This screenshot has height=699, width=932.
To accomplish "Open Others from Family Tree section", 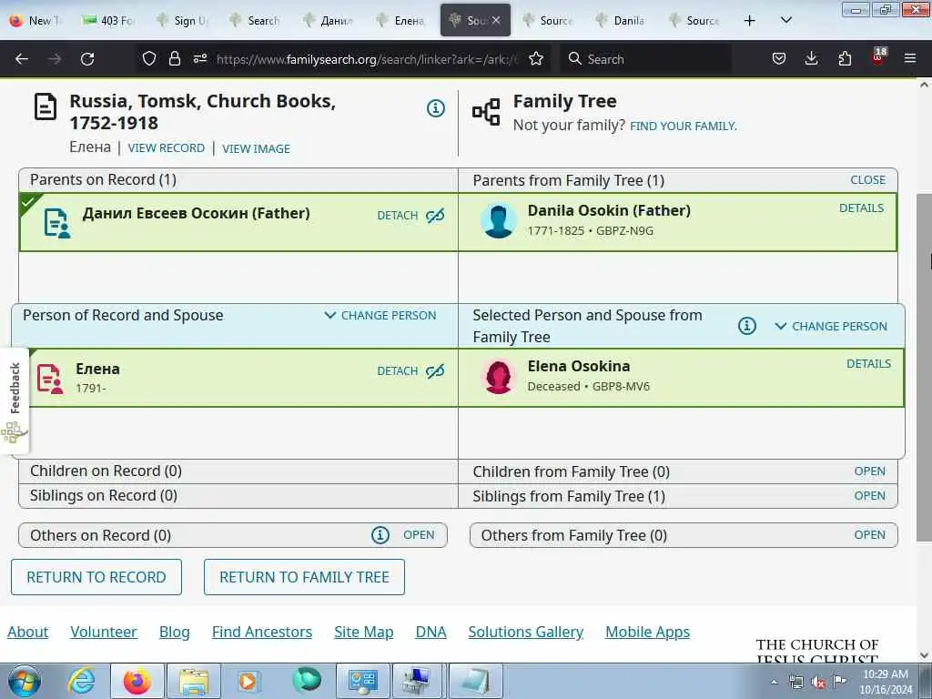I will [869, 535].
